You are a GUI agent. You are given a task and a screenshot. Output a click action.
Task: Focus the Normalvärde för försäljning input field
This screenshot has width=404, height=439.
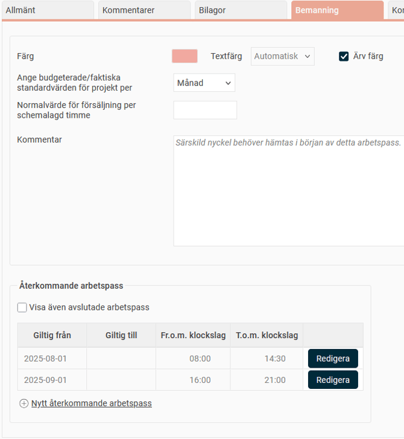tap(205, 110)
